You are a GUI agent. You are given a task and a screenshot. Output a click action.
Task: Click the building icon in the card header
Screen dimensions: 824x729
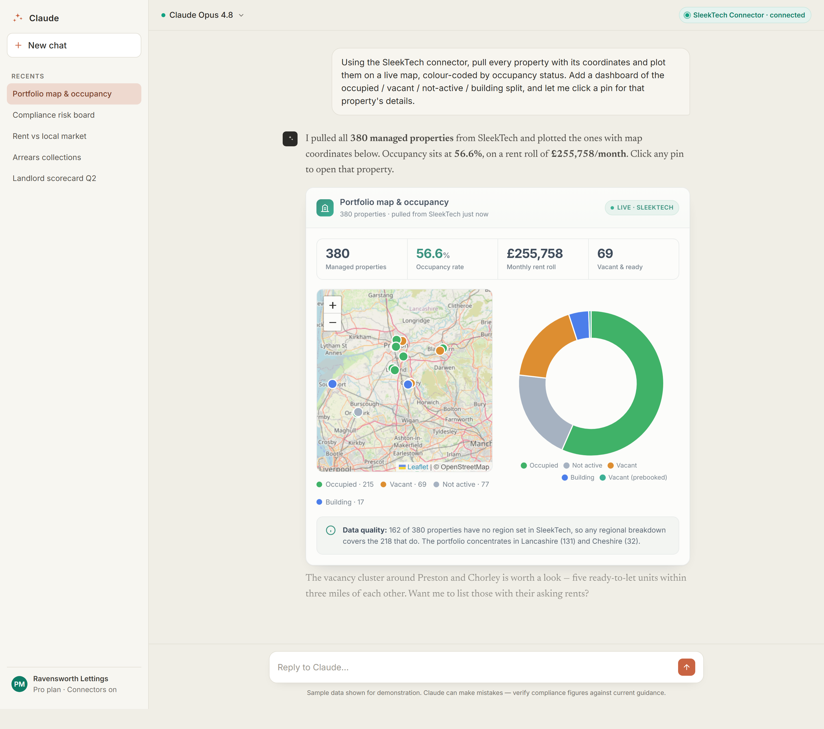click(x=325, y=208)
